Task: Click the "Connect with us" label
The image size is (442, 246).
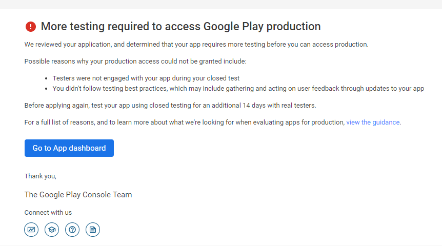Action: tap(48, 213)
